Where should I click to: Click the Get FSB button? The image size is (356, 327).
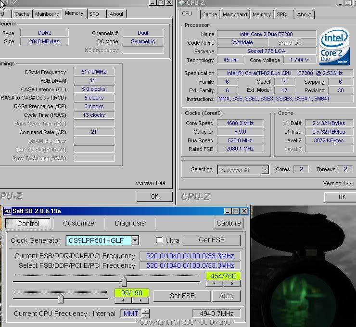click(211, 240)
